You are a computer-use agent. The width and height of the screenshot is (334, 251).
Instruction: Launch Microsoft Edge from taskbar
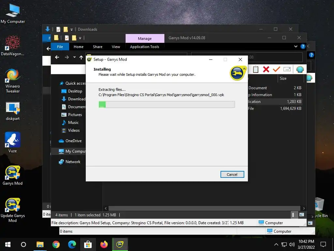coord(72,244)
